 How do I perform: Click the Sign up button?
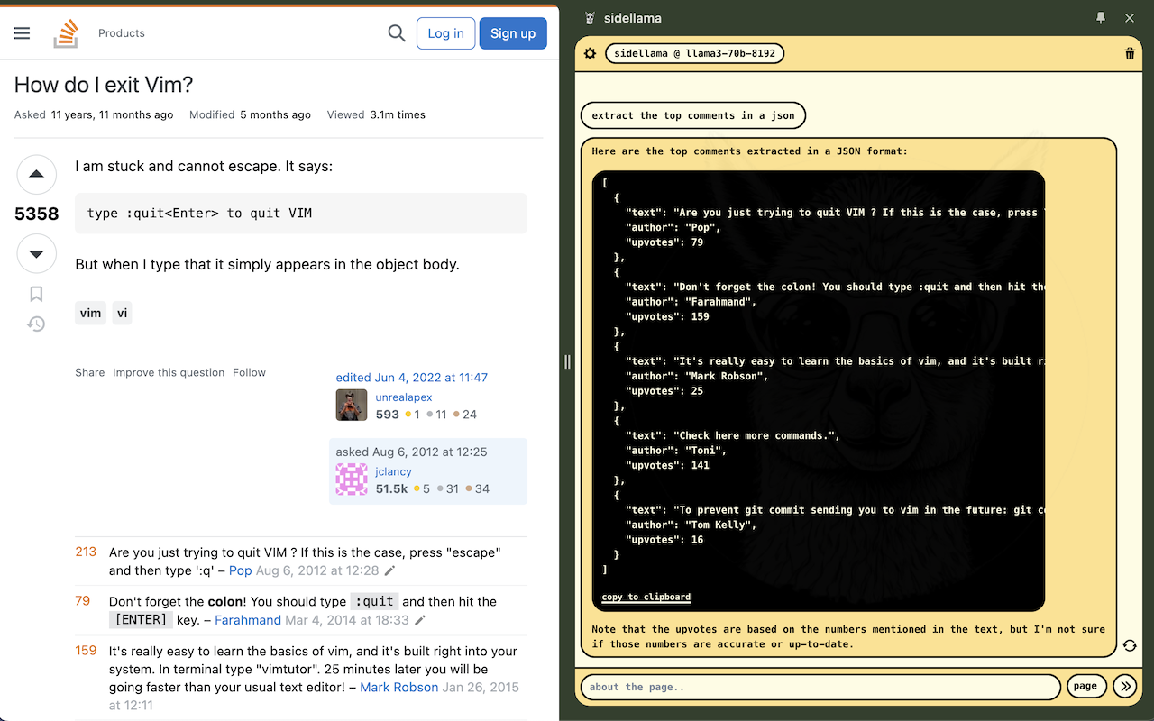[x=513, y=33]
